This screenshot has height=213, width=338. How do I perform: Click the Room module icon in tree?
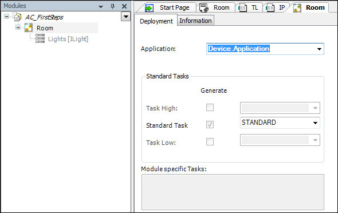coord(29,28)
